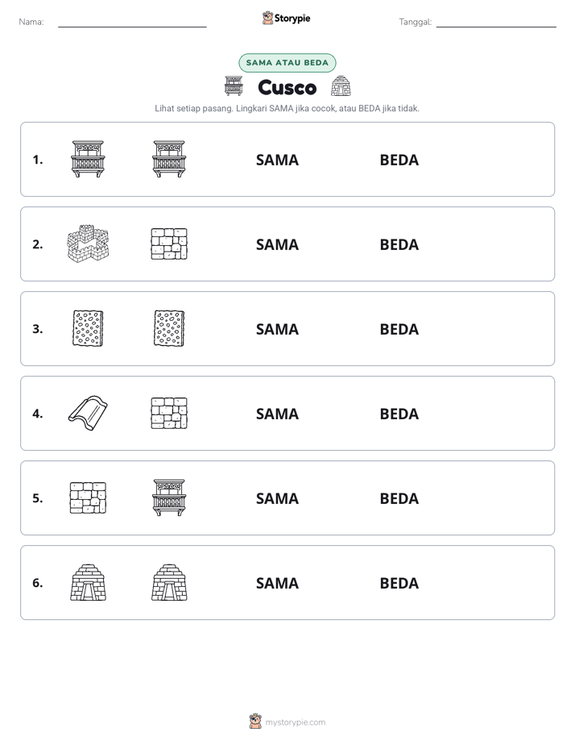
Task: Choose BEDA for question 5
Action: (399, 498)
